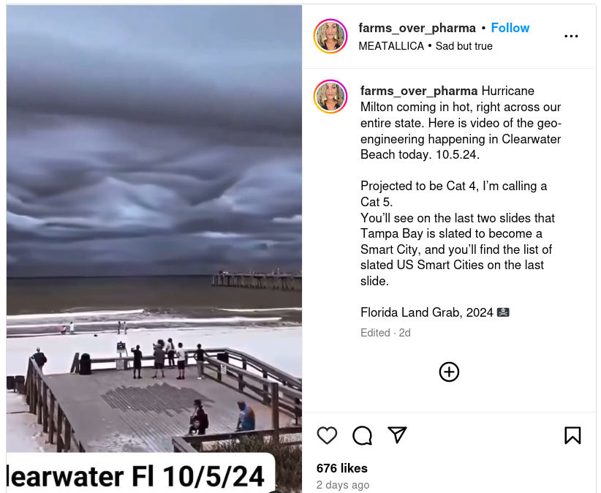Open farms_over_pharma username in the caption
The width and height of the screenshot is (601, 493).
[419, 91]
